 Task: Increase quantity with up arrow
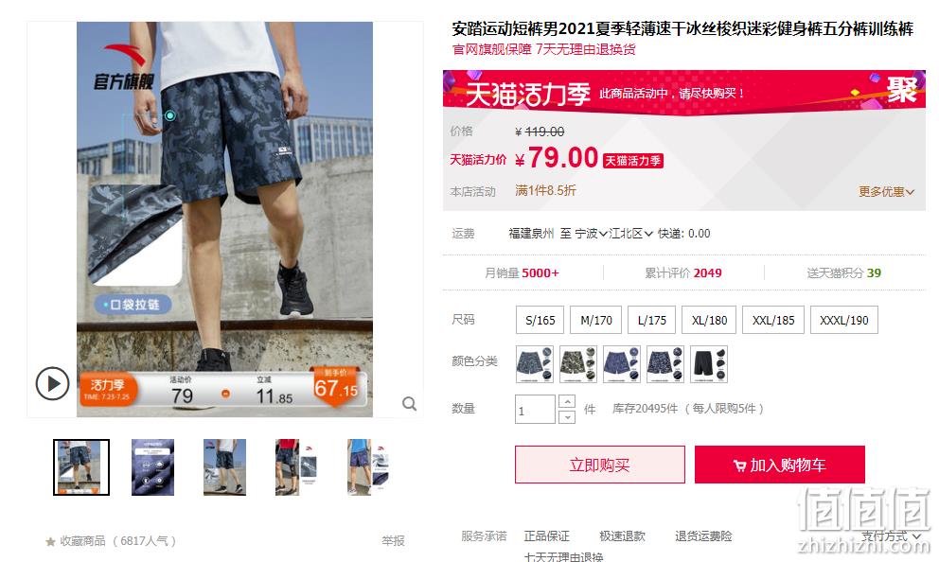point(567,401)
